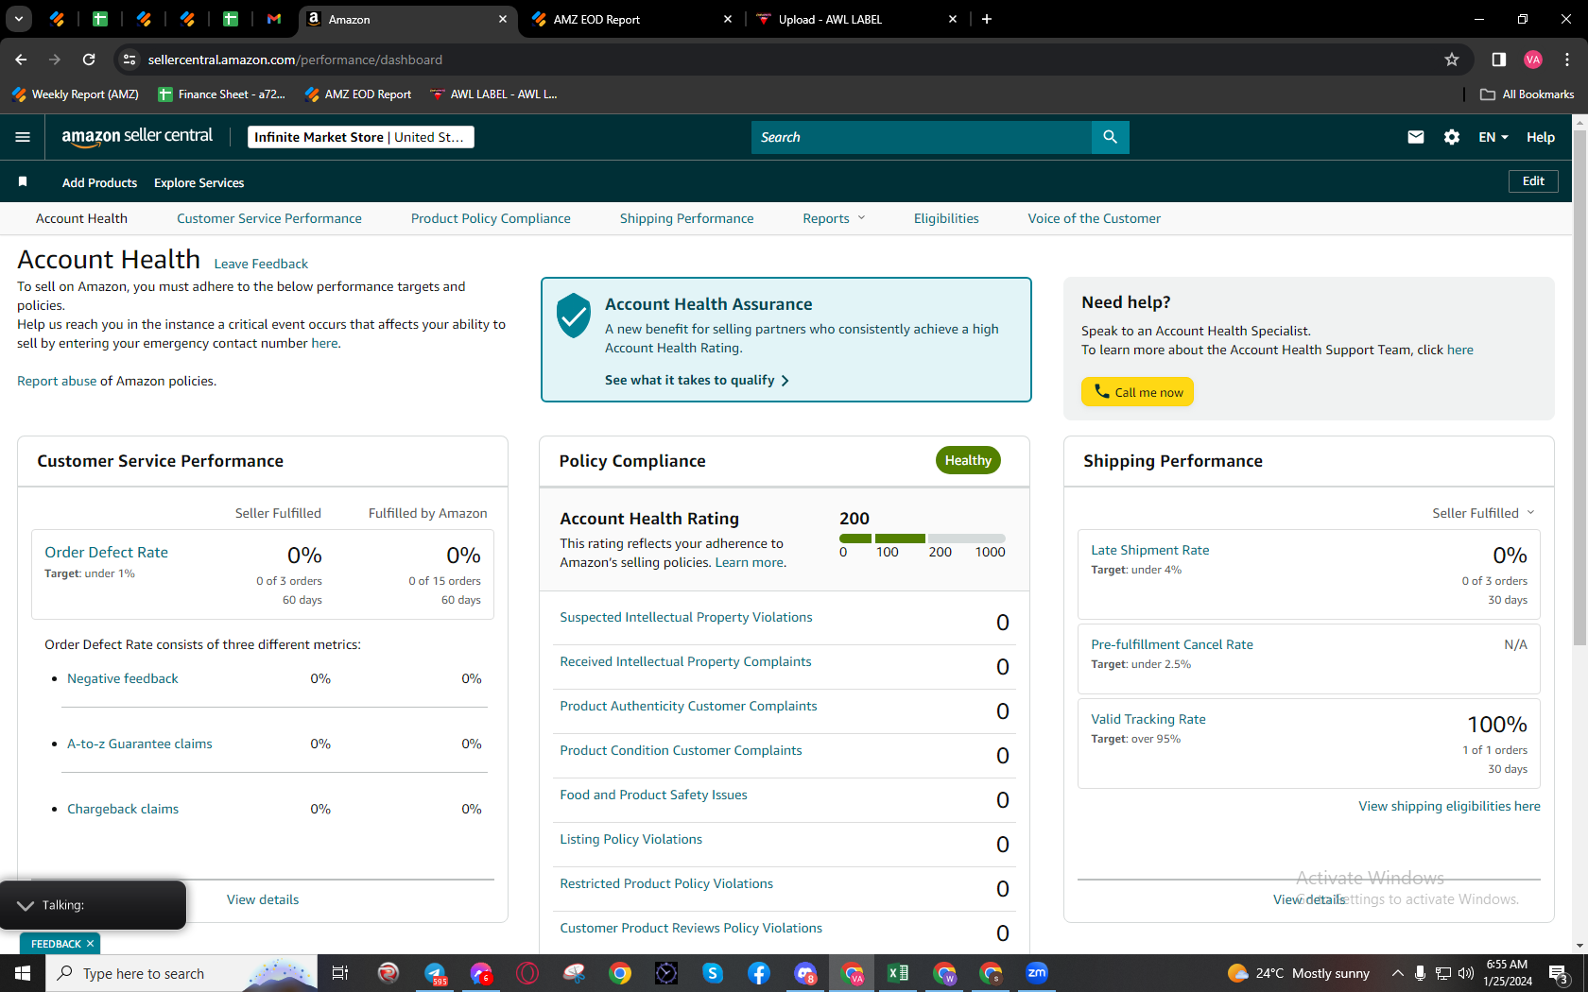Screen dimensions: 1588x992
Task: Open Facebook from the taskbar
Action: 759,973
